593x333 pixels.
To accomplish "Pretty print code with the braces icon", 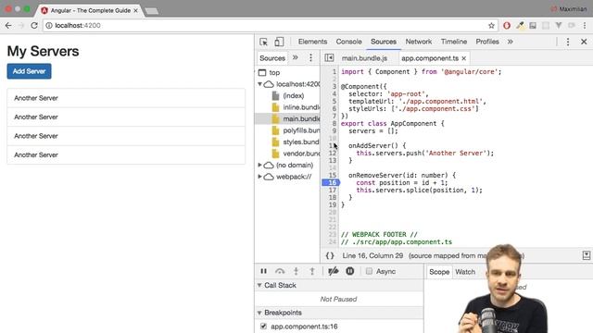I will [330, 255].
